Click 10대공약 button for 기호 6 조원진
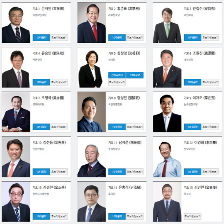Viewport: 224px width, 224px height. [192, 82]
